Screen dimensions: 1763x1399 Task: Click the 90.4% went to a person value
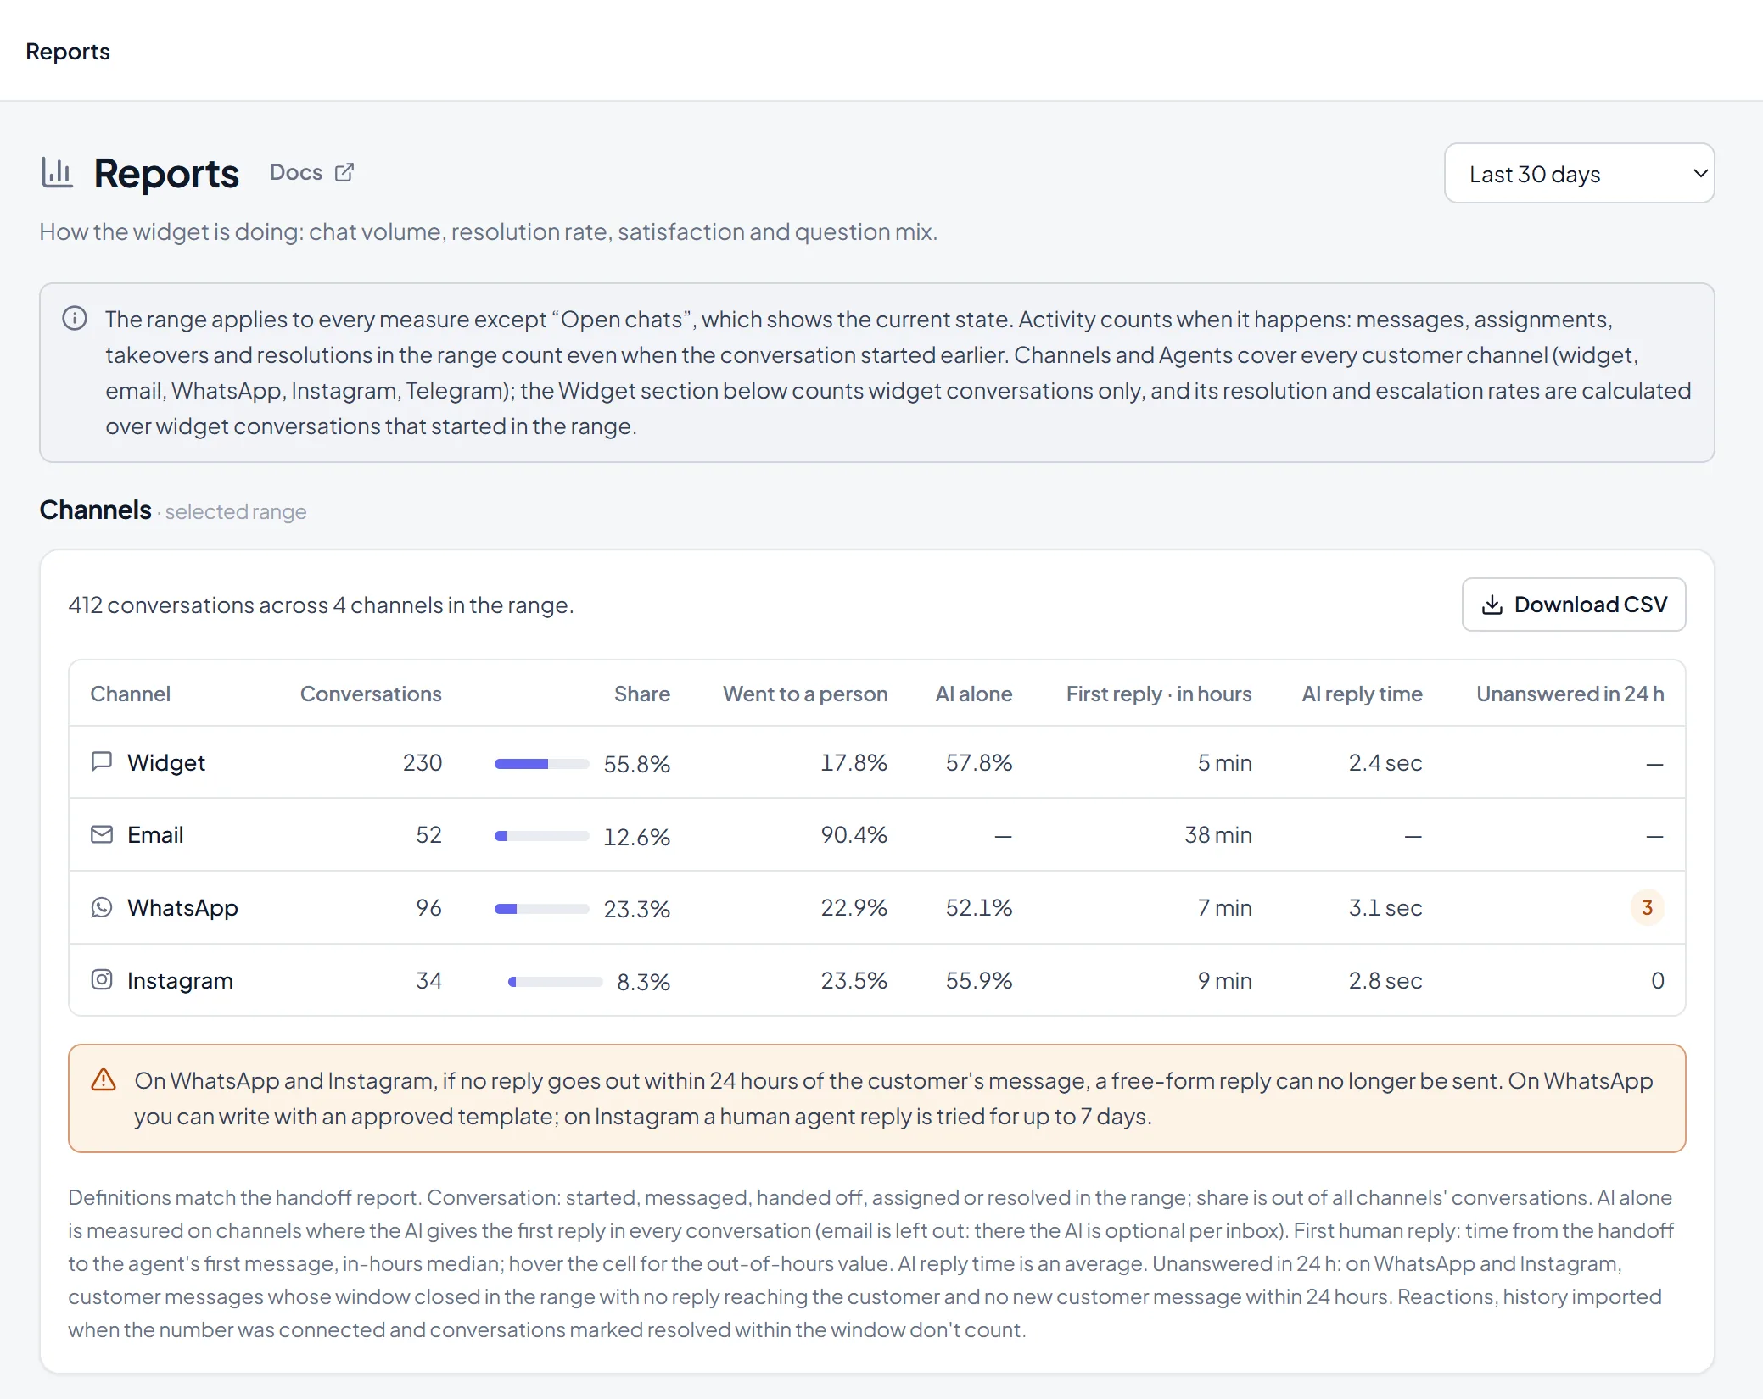coord(854,834)
